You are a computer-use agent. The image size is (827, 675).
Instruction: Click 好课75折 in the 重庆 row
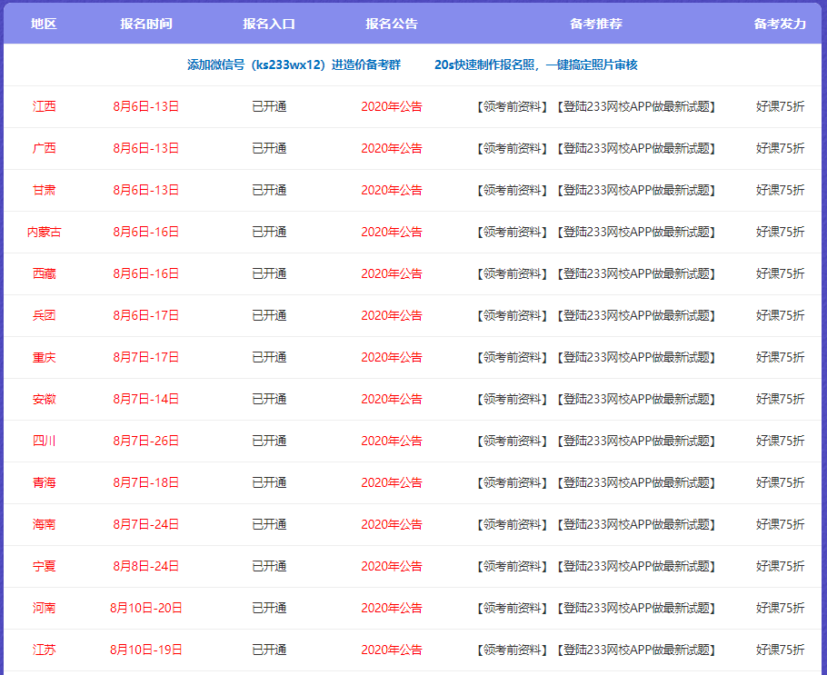(x=780, y=357)
